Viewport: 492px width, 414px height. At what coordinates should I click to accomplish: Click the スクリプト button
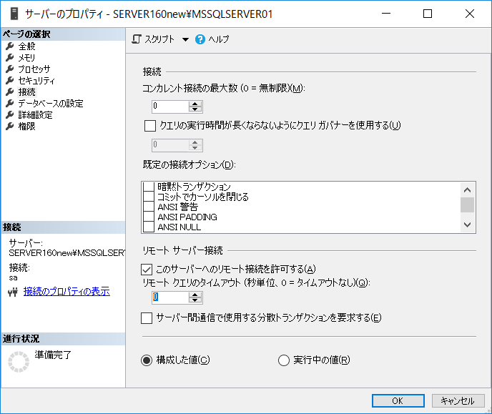[153, 39]
